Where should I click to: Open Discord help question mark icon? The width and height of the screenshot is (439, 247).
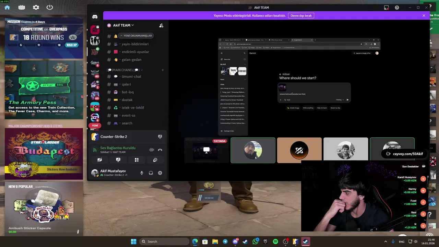[397, 8]
